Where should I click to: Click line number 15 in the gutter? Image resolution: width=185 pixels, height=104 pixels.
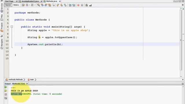click(7, 58)
